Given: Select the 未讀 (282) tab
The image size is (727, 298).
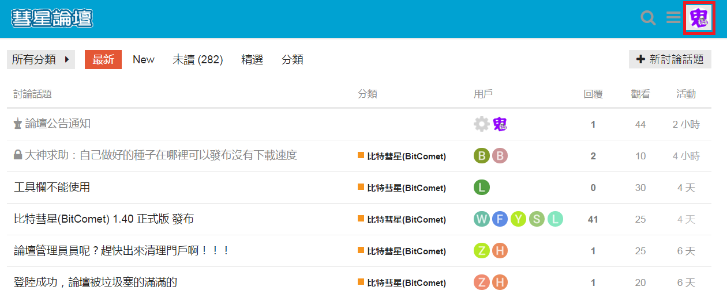Looking at the screenshot, I should click(197, 59).
